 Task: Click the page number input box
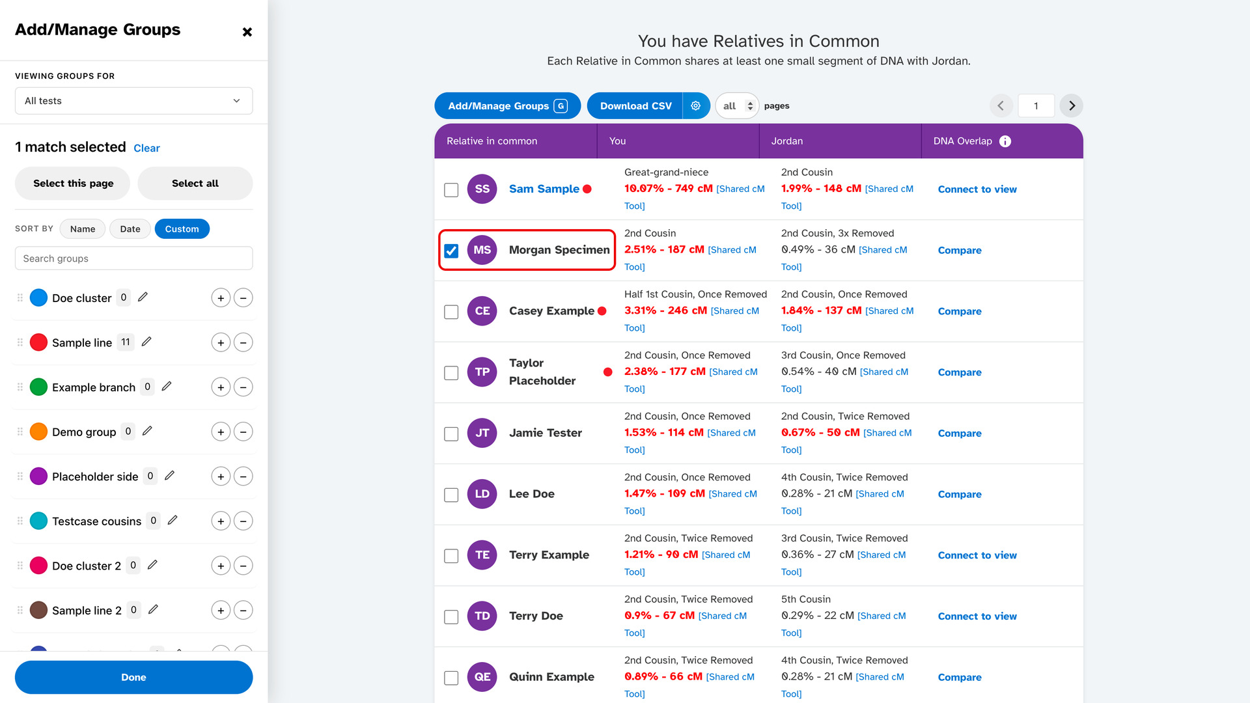pyautogui.click(x=1036, y=105)
